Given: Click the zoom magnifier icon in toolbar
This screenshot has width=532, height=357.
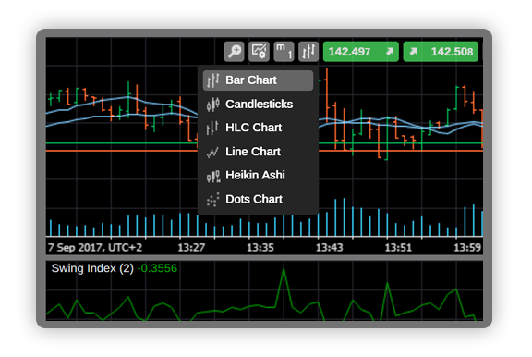Looking at the screenshot, I should coord(234,52).
